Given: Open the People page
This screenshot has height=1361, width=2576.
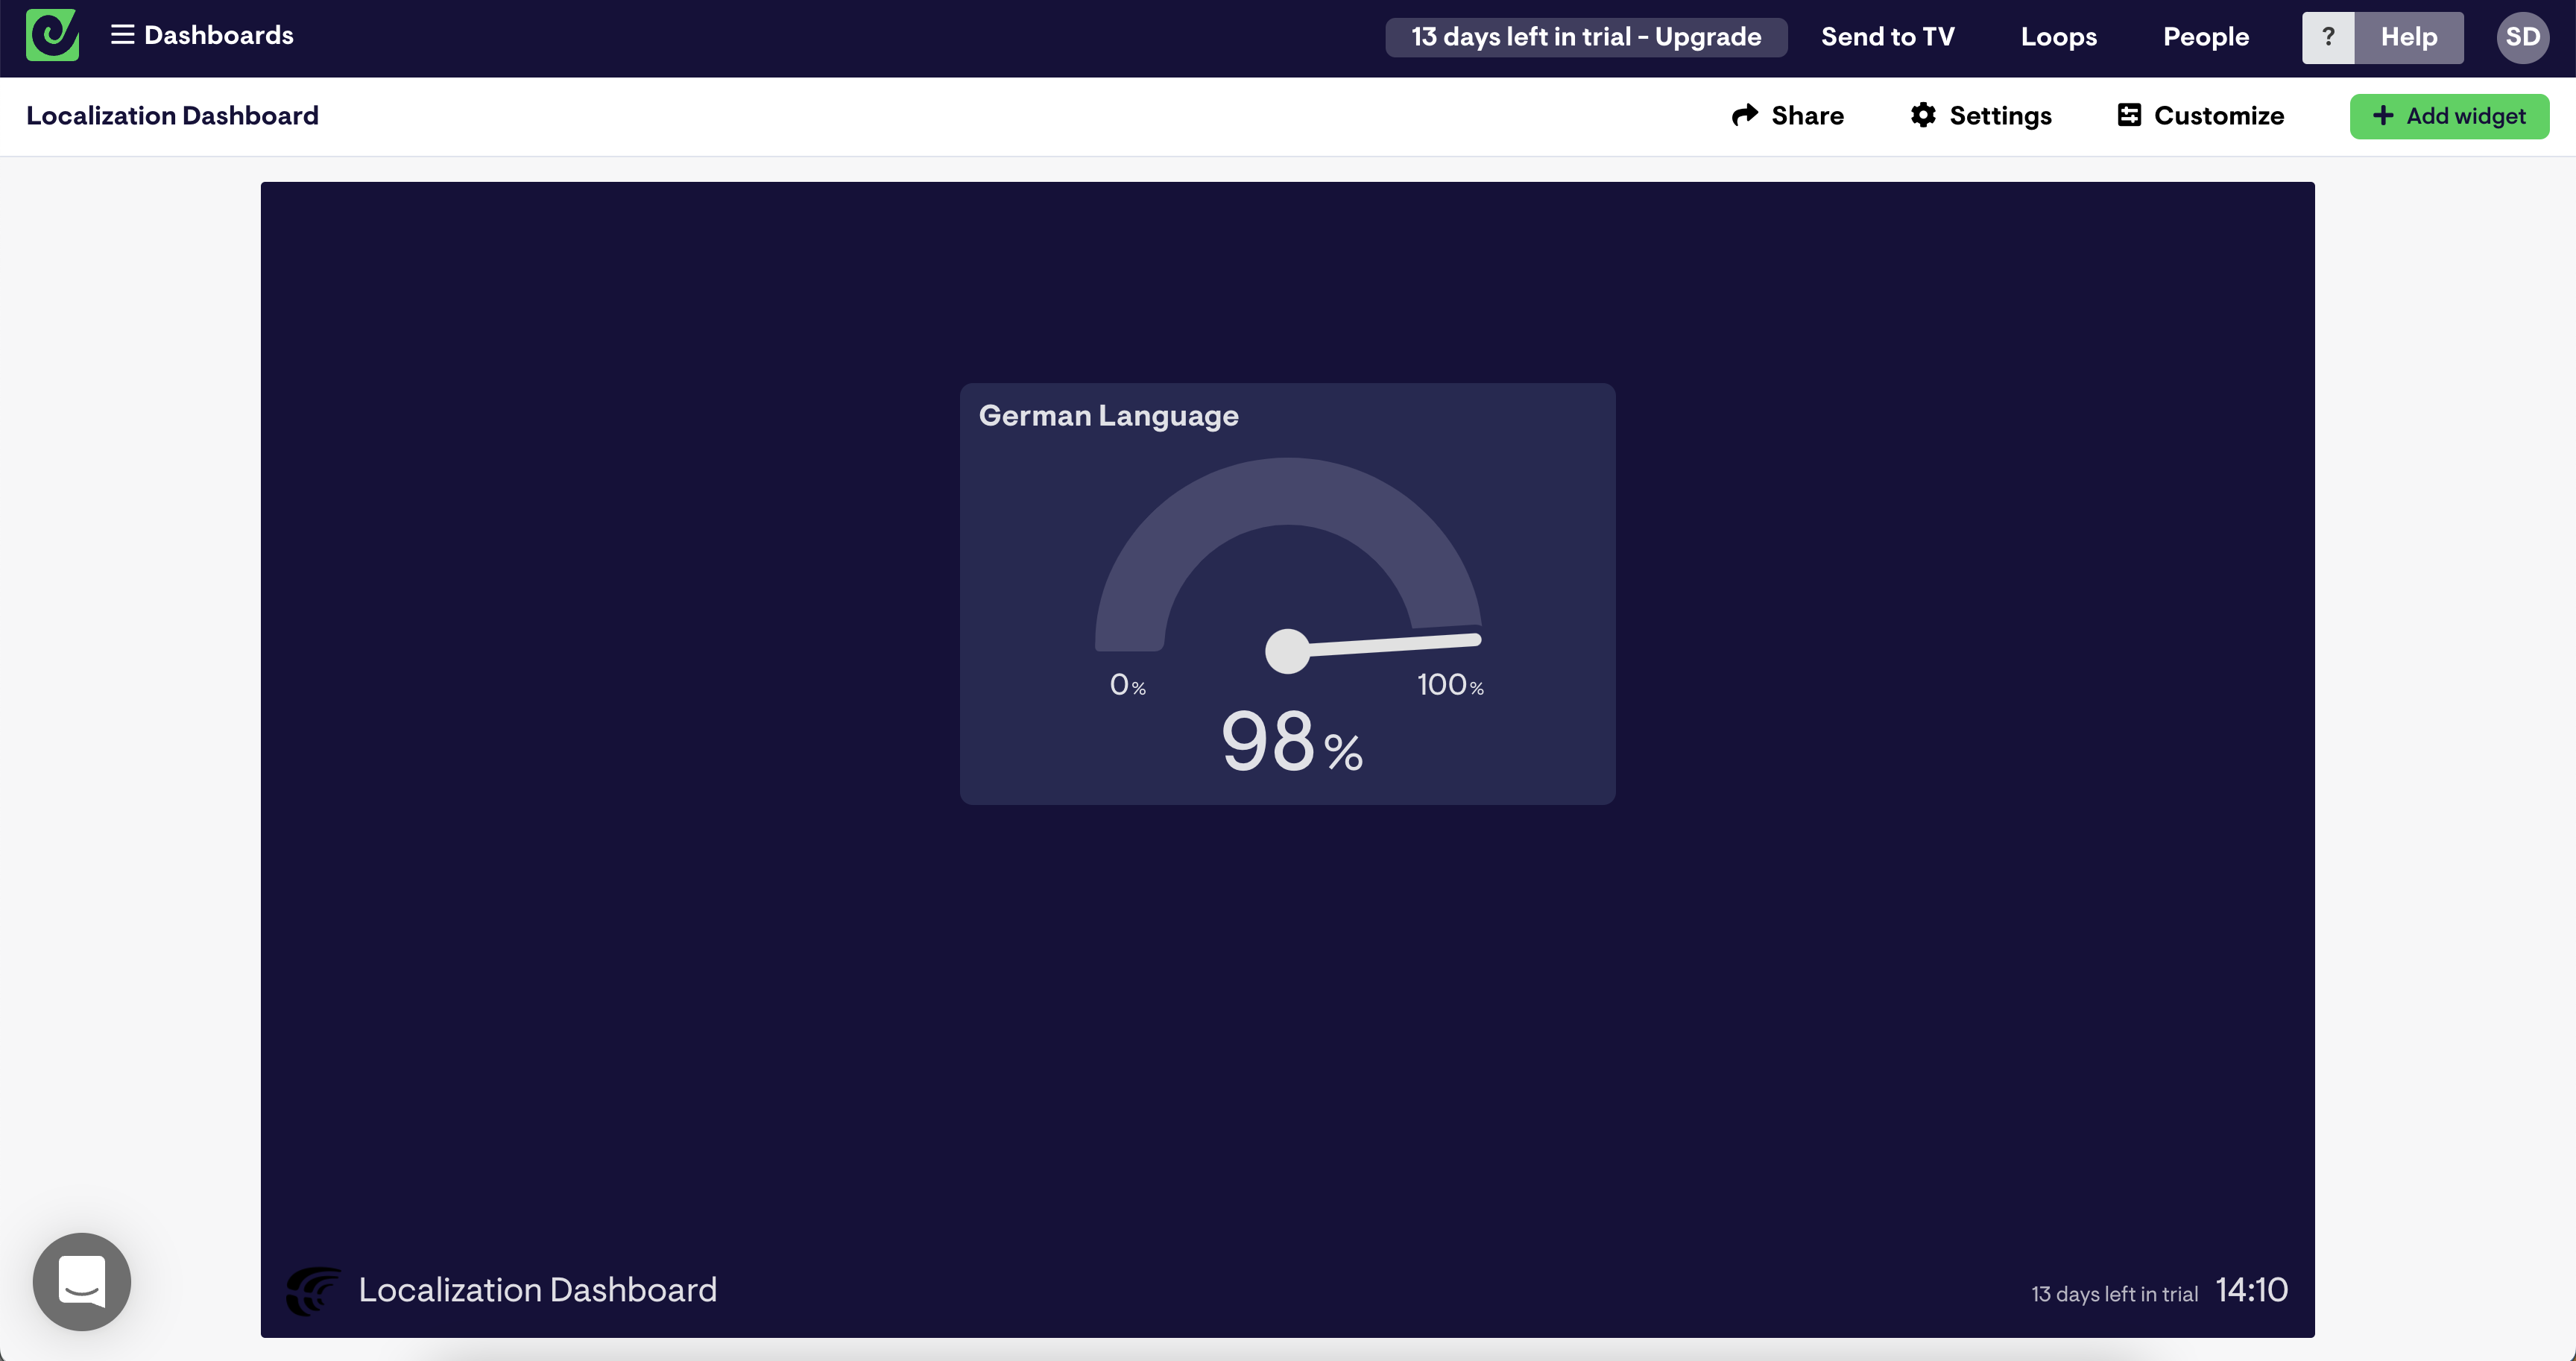Looking at the screenshot, I should click(x=2206, y=37).
